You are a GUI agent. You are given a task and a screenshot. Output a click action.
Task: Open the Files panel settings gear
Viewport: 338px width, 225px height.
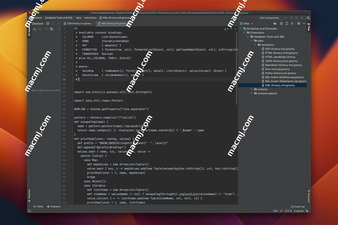[x=299, y=23]
